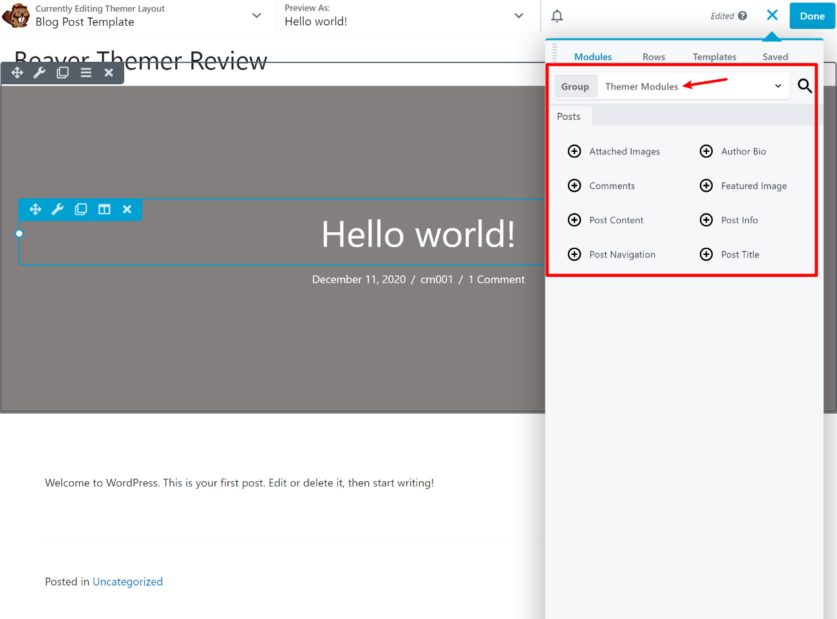Click the Beaver Builder logo icon
This screenshot has height=619, width=837.
16,15
